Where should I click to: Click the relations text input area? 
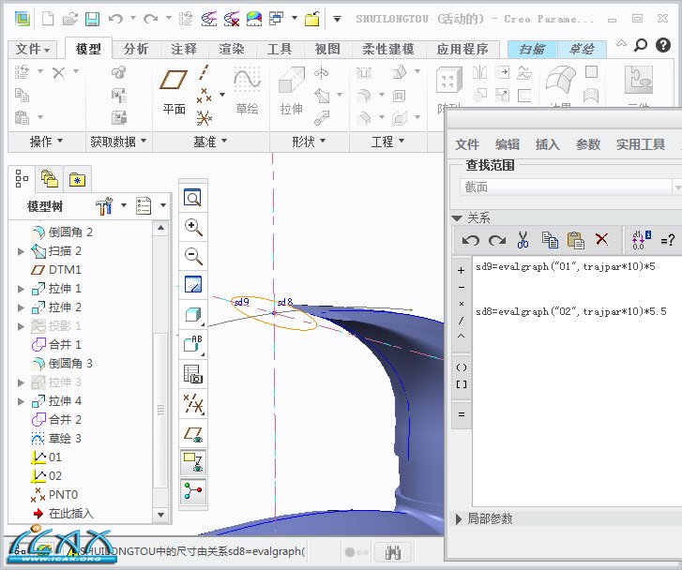[x=572, y=394]
